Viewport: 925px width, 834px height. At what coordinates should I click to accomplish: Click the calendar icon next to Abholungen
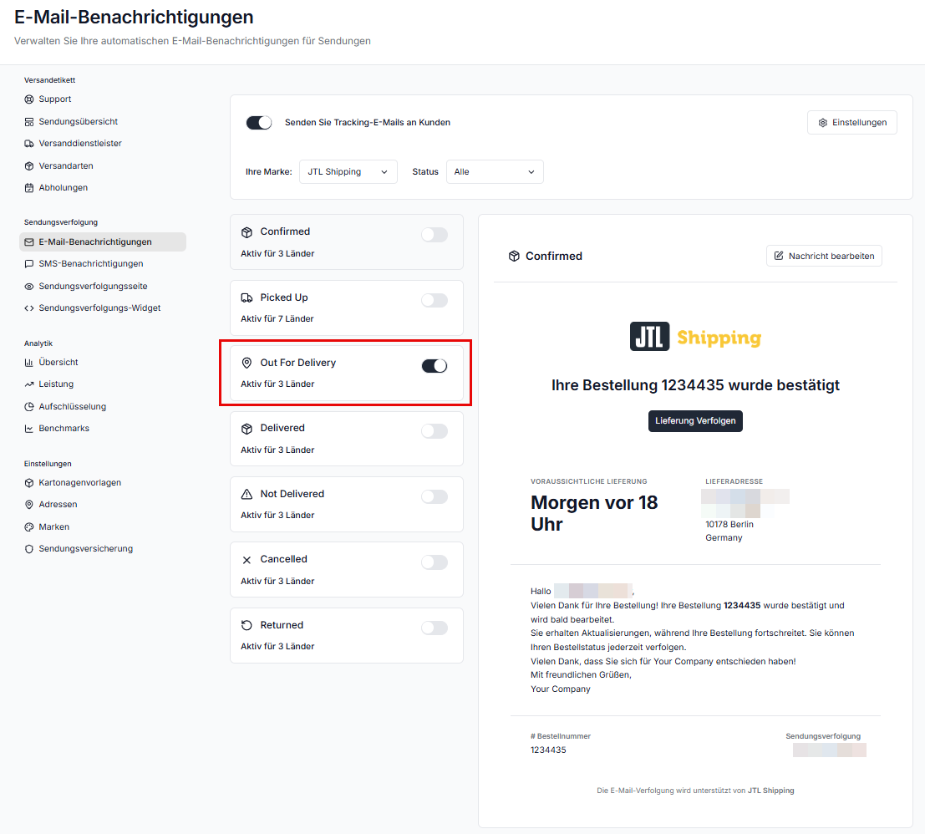pyautogui.click(x=29, y=187)
